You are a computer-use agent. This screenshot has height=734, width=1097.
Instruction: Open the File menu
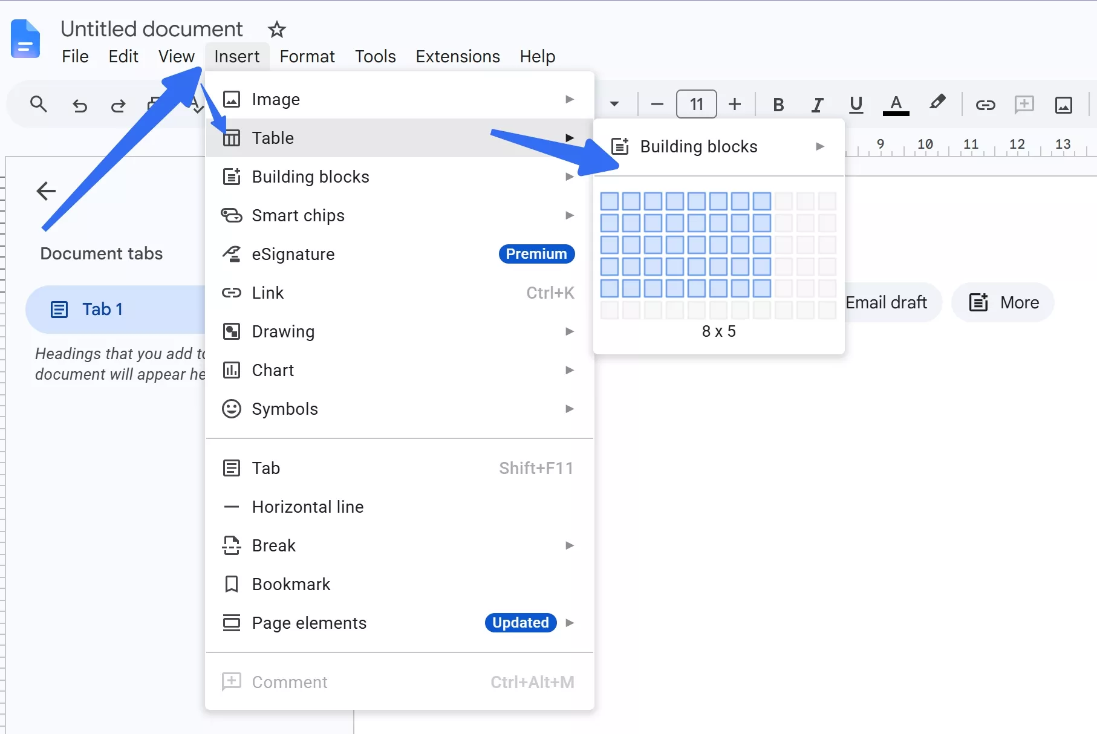[75, 56]
